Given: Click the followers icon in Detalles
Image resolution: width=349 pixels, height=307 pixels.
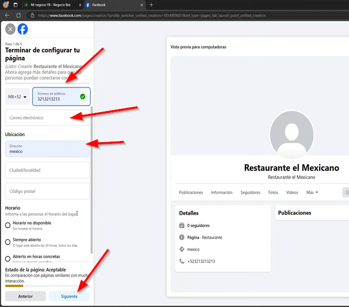Looking at the screenshot, I should 182,225.
